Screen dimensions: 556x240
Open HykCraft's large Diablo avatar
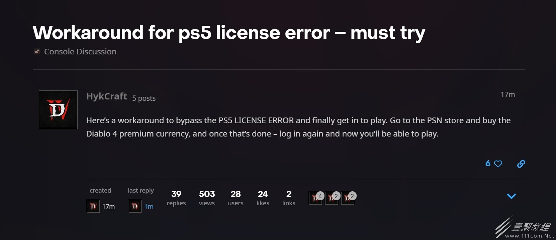[x=58, y=110]
